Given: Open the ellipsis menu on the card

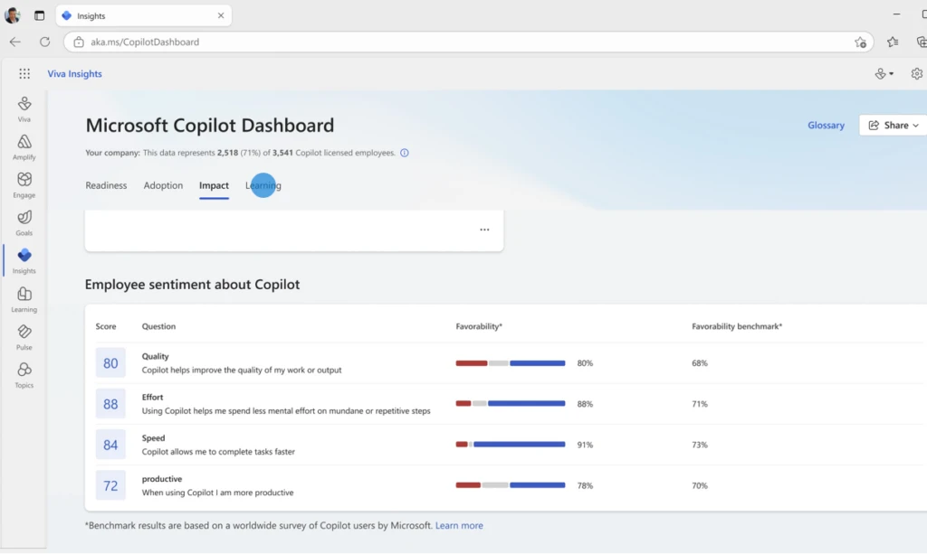Looking at the screenshot, I should (x=484, y=230).
